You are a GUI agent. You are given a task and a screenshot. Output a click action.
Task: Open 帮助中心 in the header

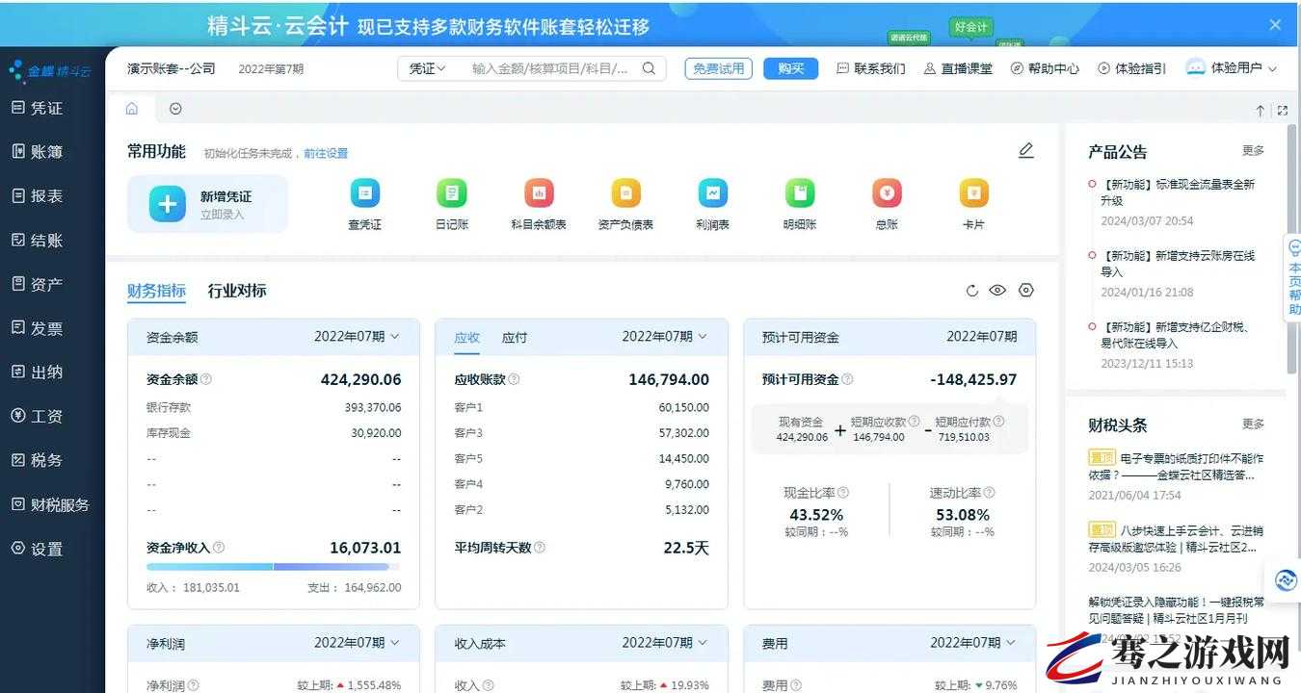point(1045,68)
